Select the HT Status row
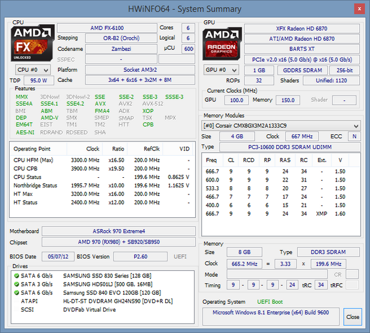The height and width of the screenshot is (333, 370). pyautogui.click(x=102, y=202)
